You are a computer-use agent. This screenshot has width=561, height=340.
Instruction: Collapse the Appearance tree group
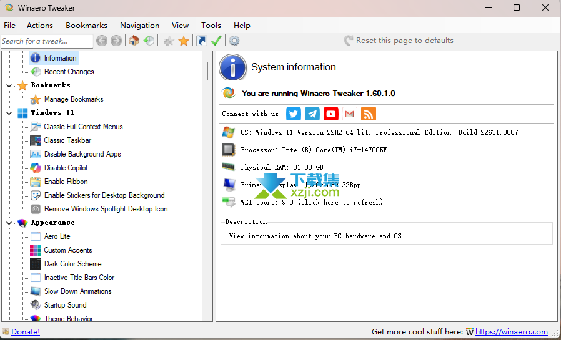click(x=9, y=223)
